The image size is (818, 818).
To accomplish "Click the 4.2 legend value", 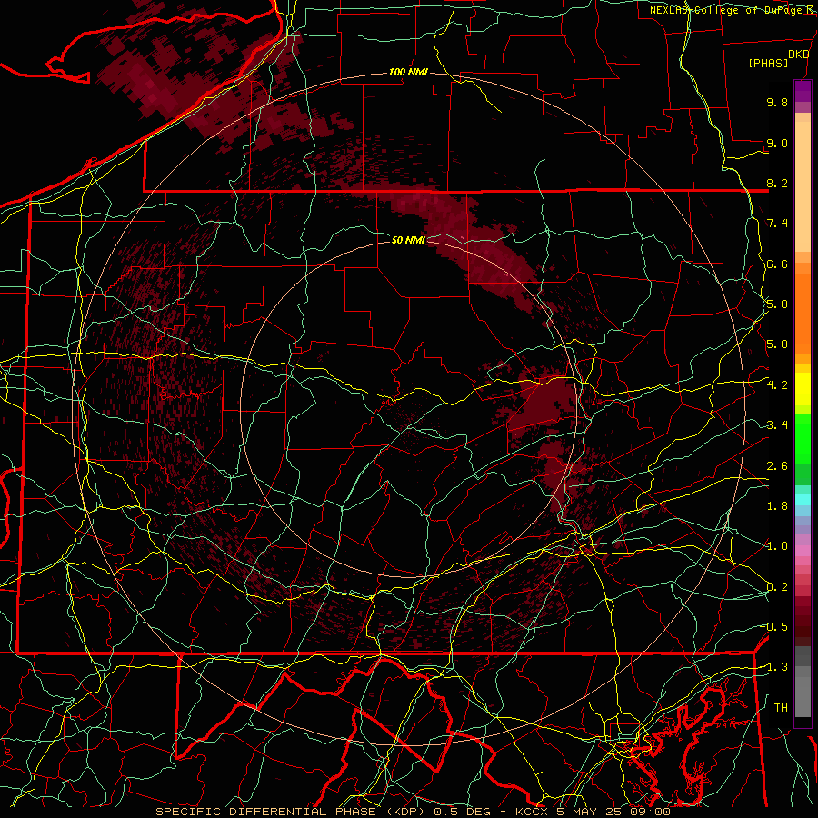I will point(777,385).
